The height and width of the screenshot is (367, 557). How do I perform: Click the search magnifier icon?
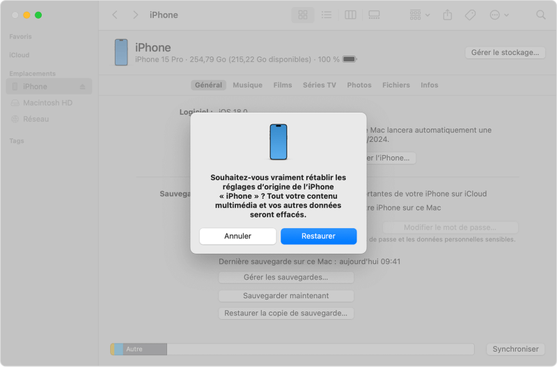click(541, 15)
